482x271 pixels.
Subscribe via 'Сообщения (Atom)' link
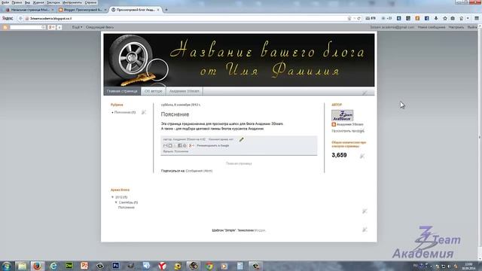click(199, 171)
